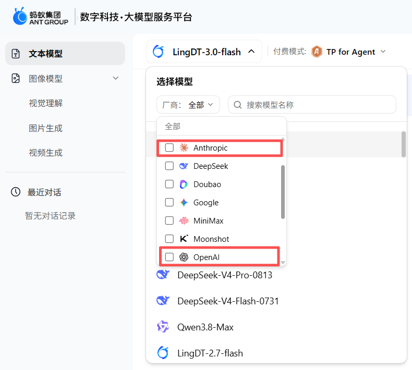Go to 视频生成 in sidebar
Screen dimensions: 412x370
click(x=46, y=153)
